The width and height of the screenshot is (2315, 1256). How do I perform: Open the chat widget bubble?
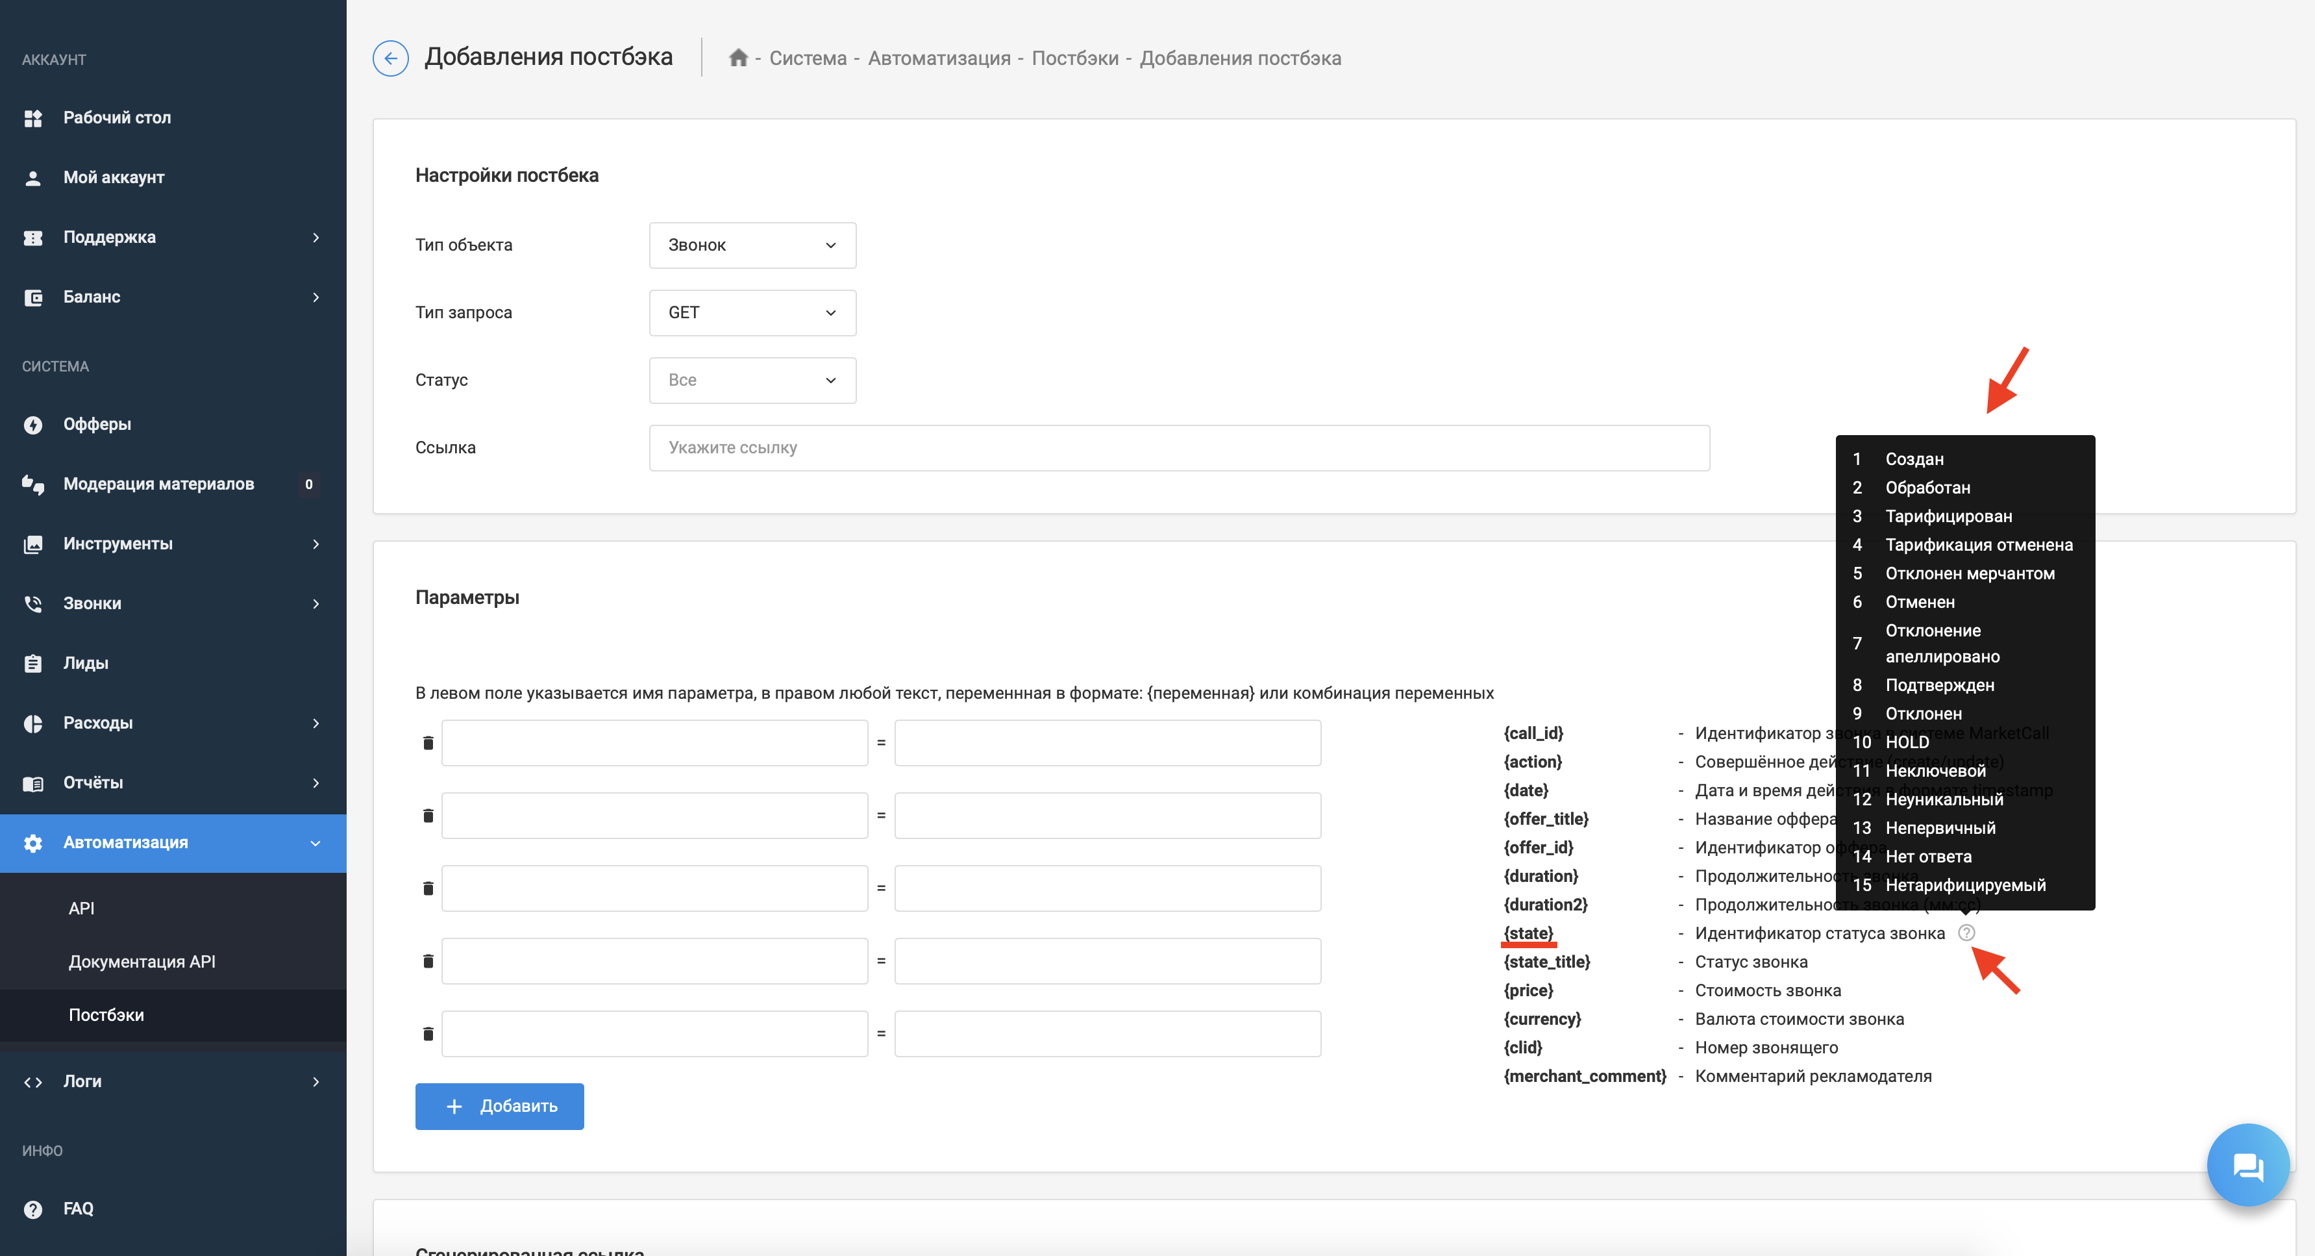click(2247, 1165)
